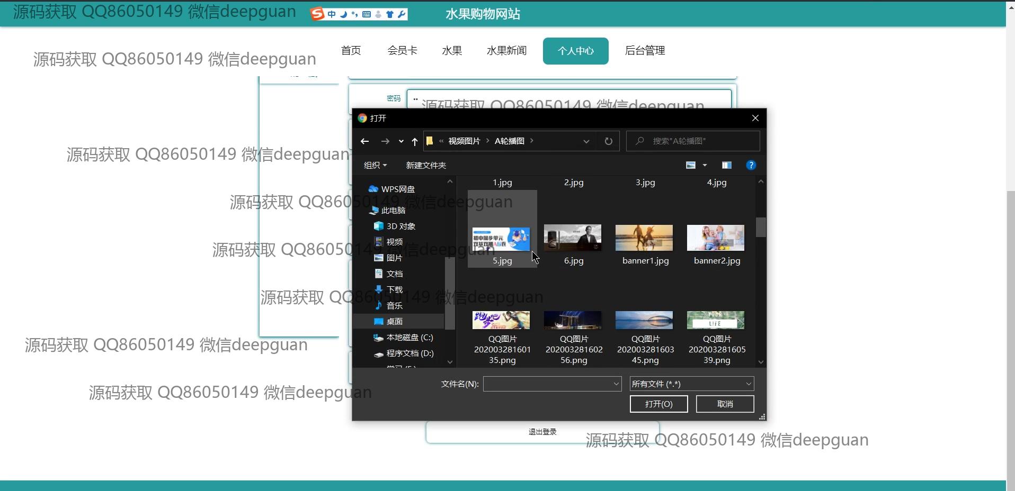Open the 后台管理 navigation tab
The image size is (1015, 491).
click(645, 51)
